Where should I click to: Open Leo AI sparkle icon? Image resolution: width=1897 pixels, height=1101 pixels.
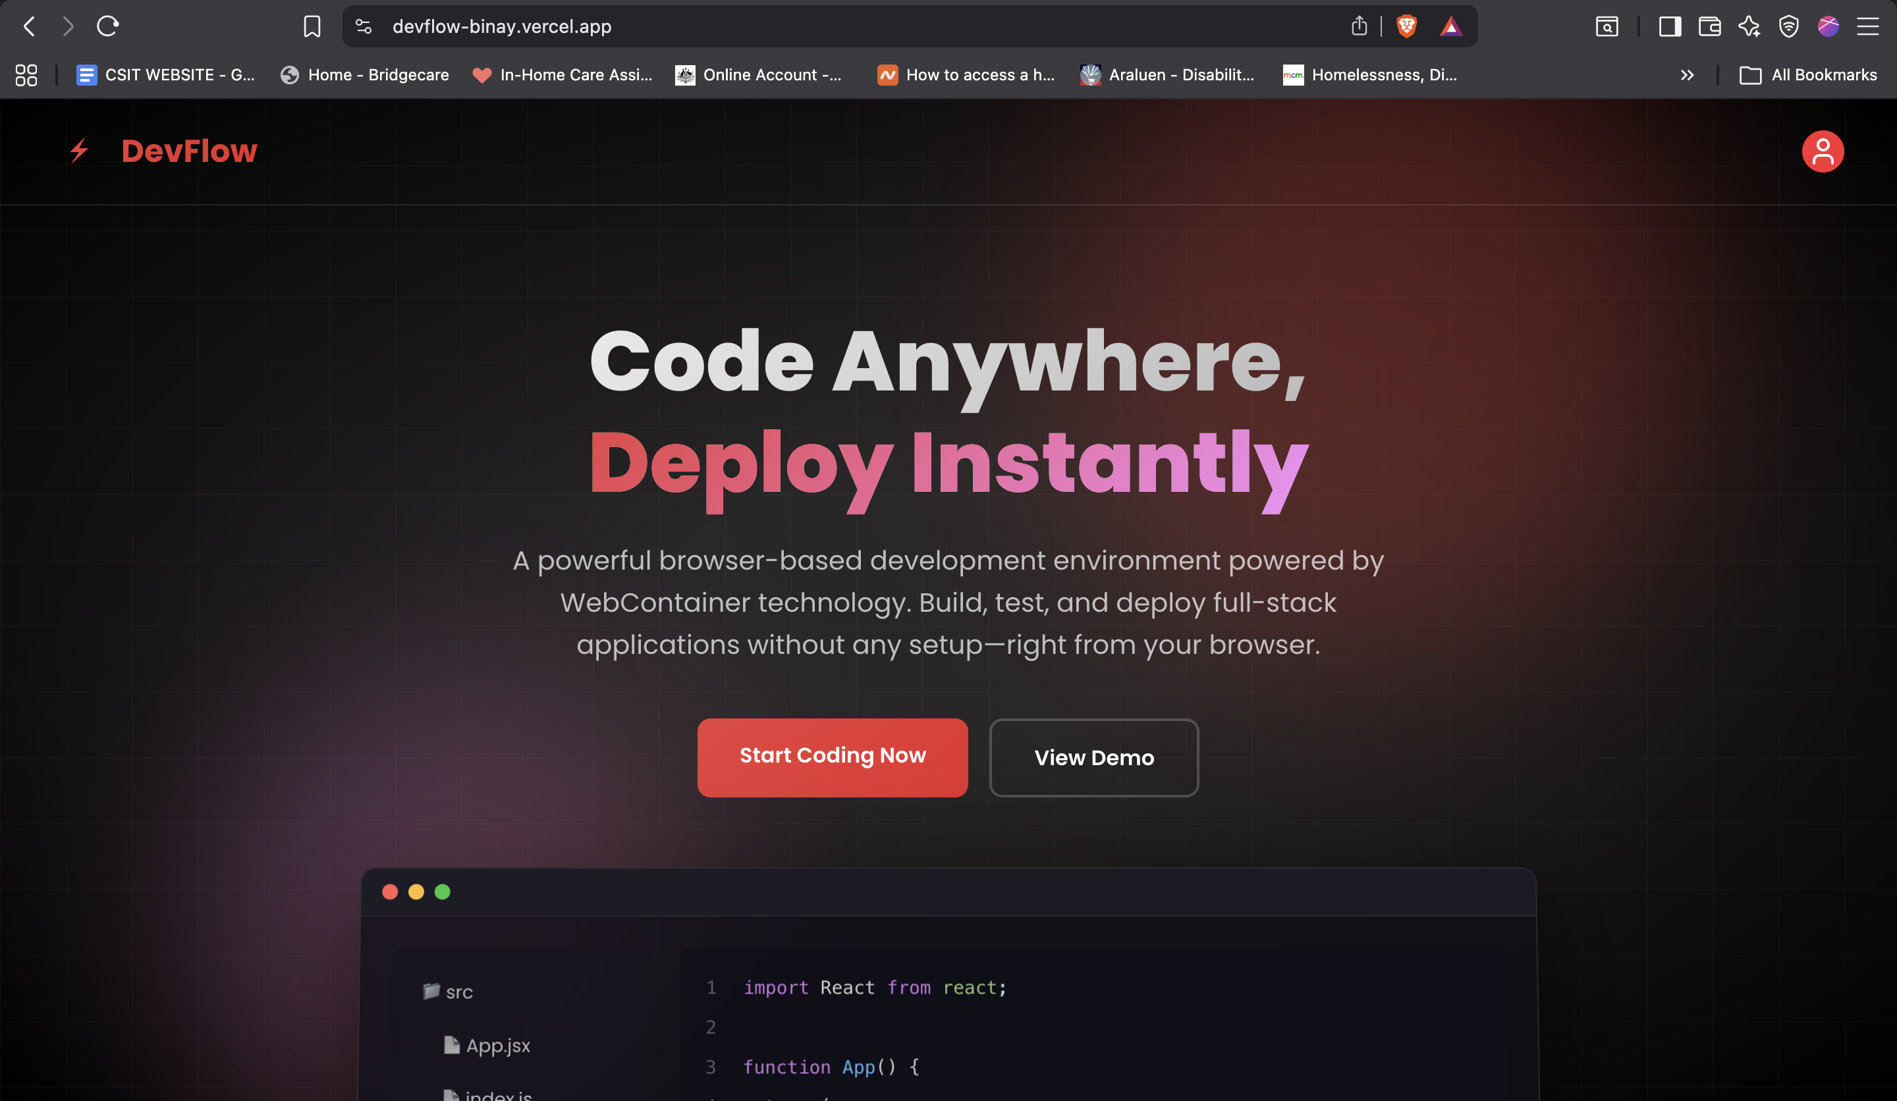tap(1749, 26)
